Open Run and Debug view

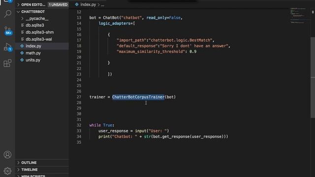(x=8, y=47)
